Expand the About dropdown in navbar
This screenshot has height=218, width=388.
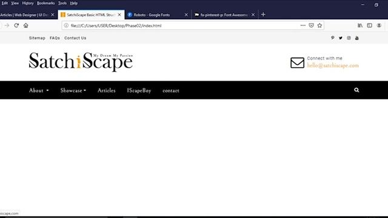39,90
